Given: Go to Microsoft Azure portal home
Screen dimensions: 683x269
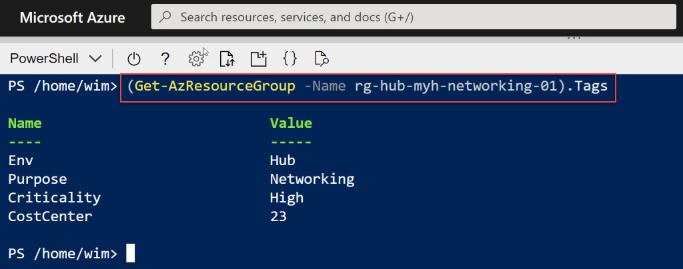Looking at the screenshot, I should coord(72,17).
